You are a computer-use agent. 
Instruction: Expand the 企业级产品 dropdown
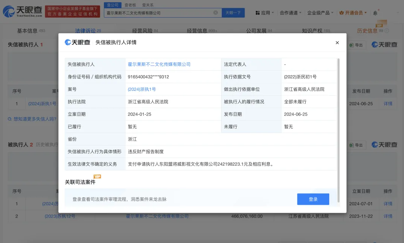(x=320, y=13)
